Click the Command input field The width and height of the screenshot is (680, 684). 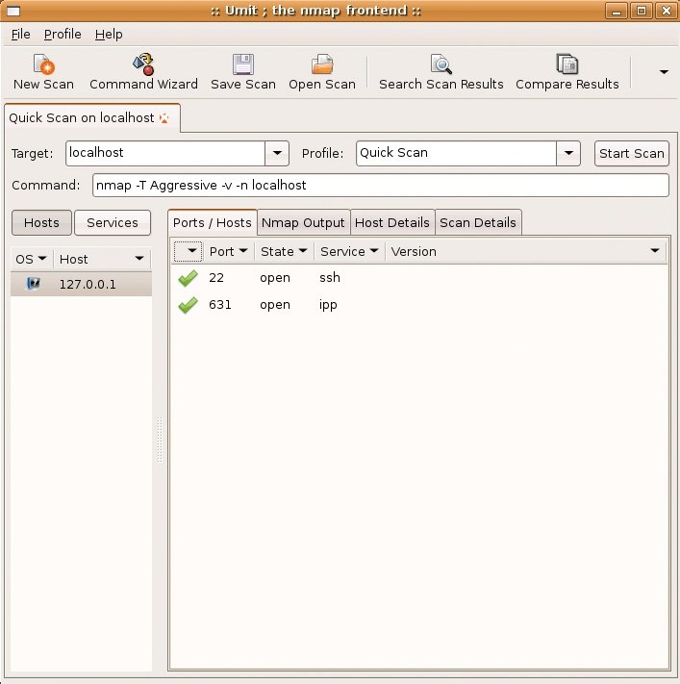(380, 186)
